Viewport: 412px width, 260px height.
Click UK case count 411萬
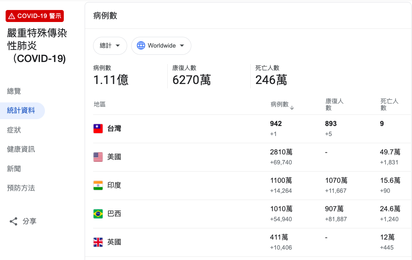click(x=279, y=237)
